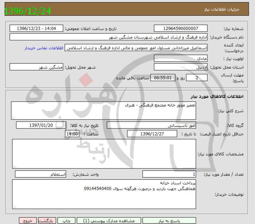
Task: Click the پرداخت اسناد خزانه text line
Action: (177, 183)
